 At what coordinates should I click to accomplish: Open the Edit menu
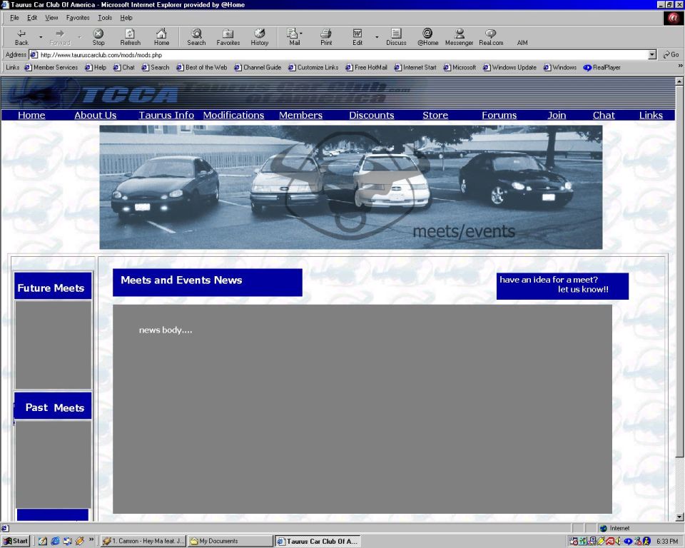click(32, 18)
